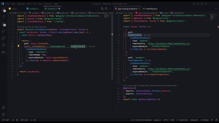The height and width of the screenshot is (123, 219).
Task: Click map() callback in left breadcrumb
Action: point(80,13)
